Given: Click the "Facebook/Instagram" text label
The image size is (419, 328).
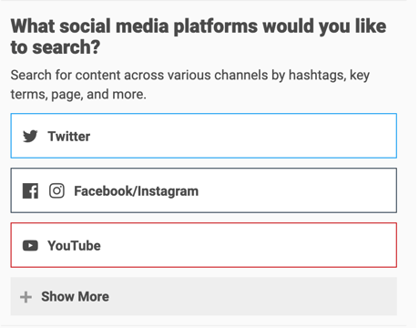Looking at the screenshot, I should (x=137, y=191).
